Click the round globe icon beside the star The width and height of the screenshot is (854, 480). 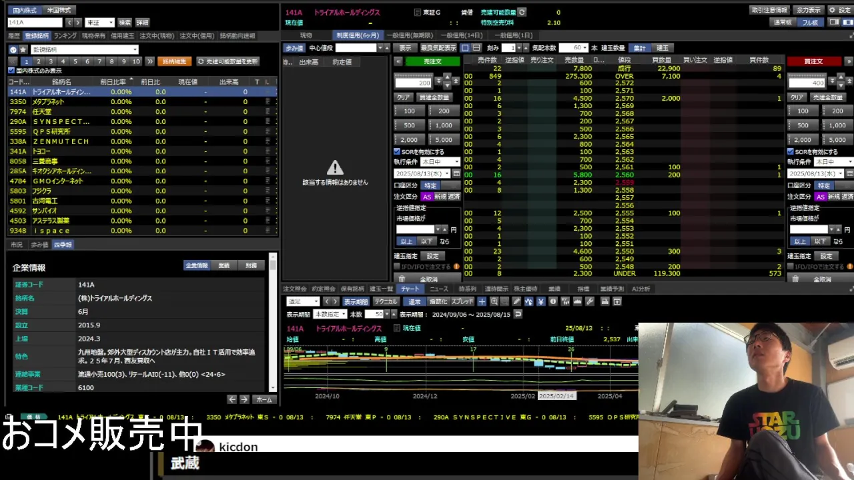point(13,49)
